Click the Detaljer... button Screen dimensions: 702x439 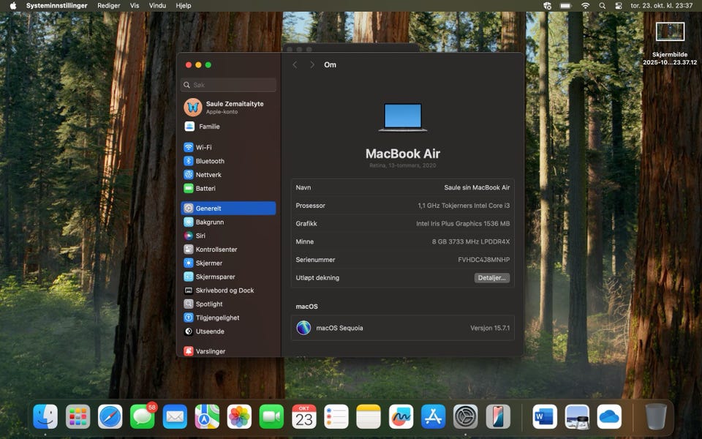tap(491, 278)
